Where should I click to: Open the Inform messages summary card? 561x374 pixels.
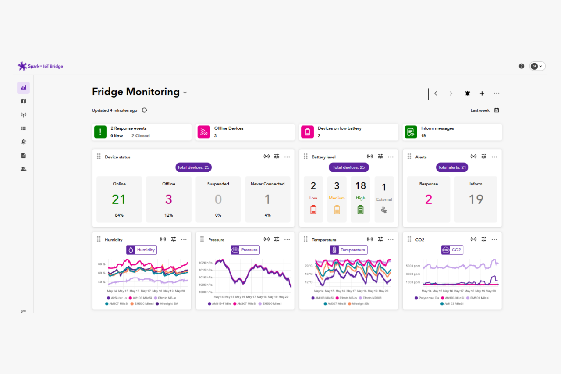pos(452,132)
